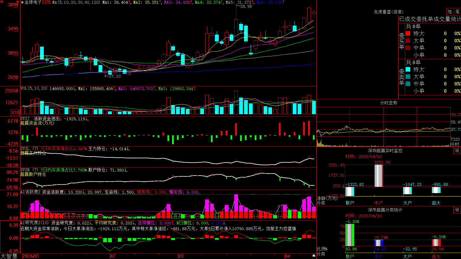Select the 深市超赢分类统计 panel title

(385, 210)
